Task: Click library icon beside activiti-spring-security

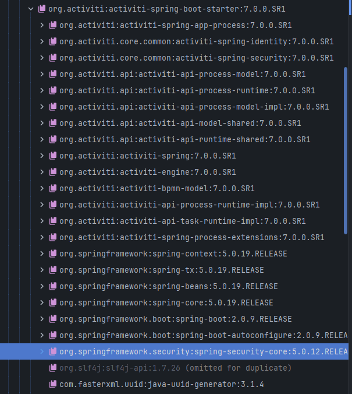Action: [53, 58]
